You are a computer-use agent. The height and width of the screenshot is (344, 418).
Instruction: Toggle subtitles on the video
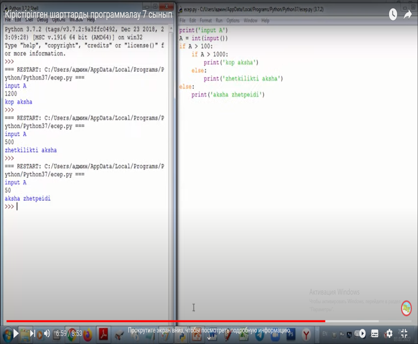(x=375, y=333)
